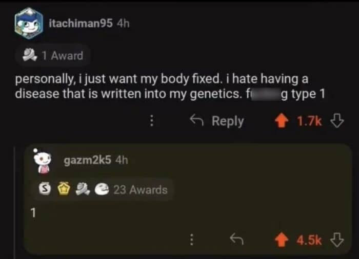The image size is (359, 259).
Task: Open the itachiman95 username link
Action: tap(81, 24)
